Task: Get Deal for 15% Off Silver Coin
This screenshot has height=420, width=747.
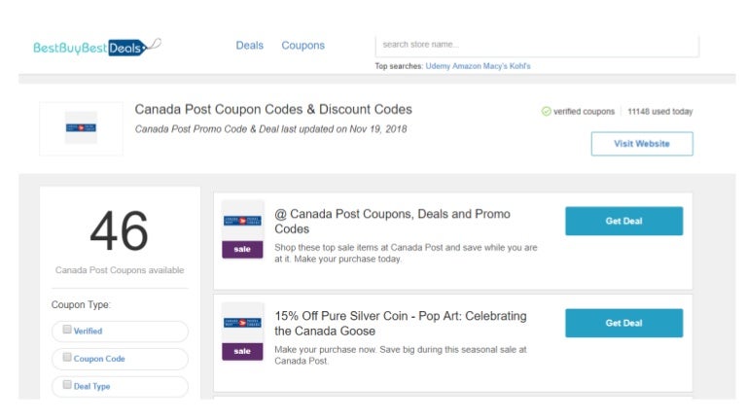Action: pyautogui.click(x=623, y=323)
